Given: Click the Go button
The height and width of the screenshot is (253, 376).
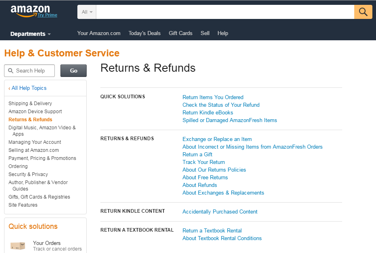Looking at the screenshot, I should point(73,71).
